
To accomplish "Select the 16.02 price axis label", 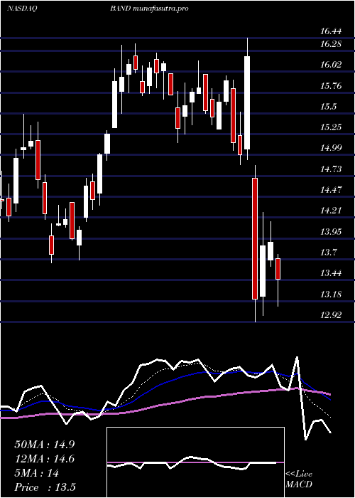I will click(331, 65).
